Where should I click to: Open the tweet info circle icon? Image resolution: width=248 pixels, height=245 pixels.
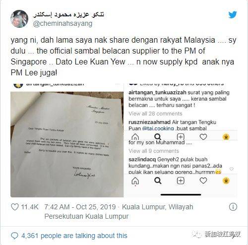(x=233, y=207)
